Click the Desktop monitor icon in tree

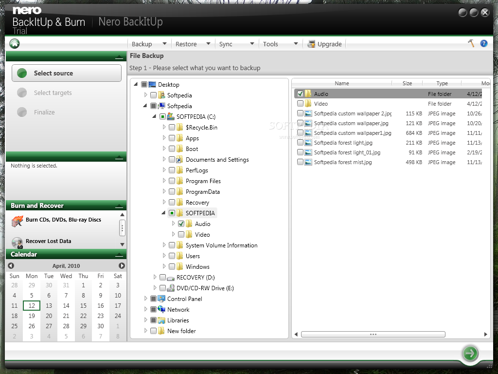point(152,85)
